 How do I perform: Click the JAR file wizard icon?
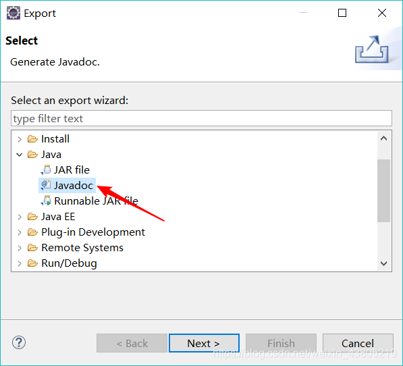46,170
